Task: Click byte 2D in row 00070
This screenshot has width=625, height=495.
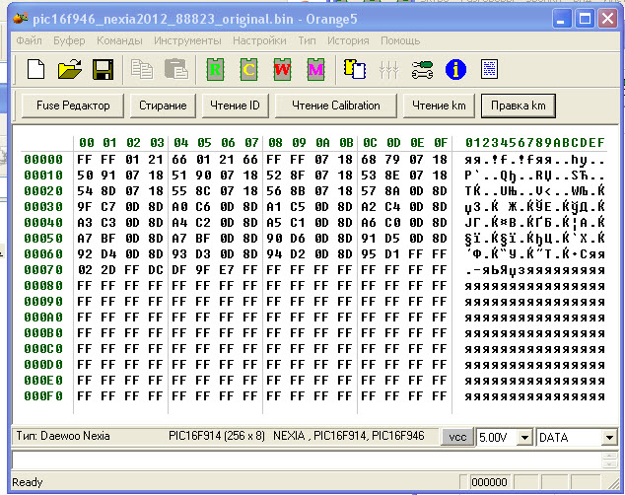Action: point(108,270)
